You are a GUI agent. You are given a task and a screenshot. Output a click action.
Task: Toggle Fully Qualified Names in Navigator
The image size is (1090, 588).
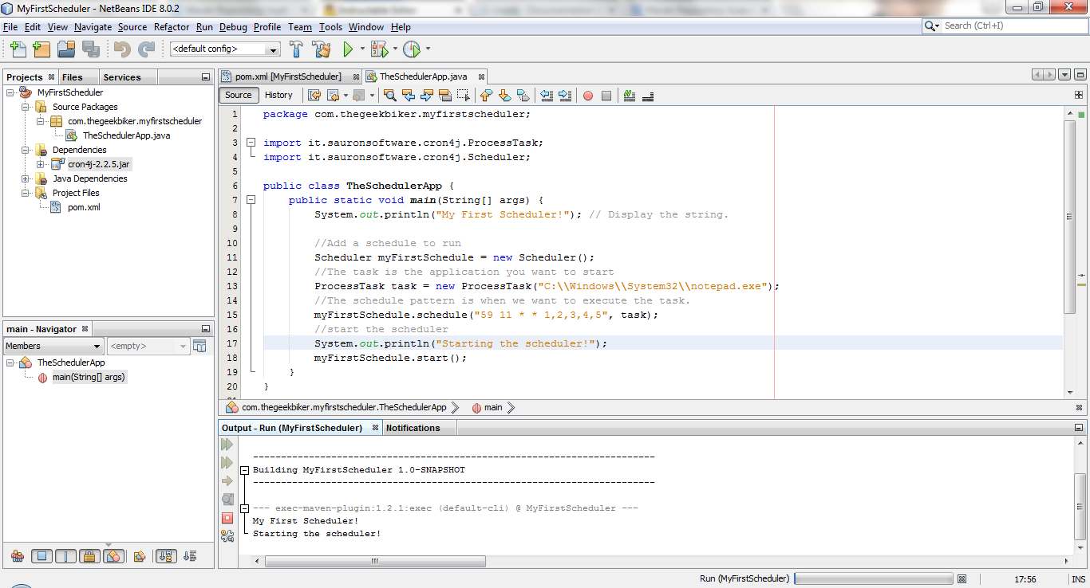tap(140, 556)
